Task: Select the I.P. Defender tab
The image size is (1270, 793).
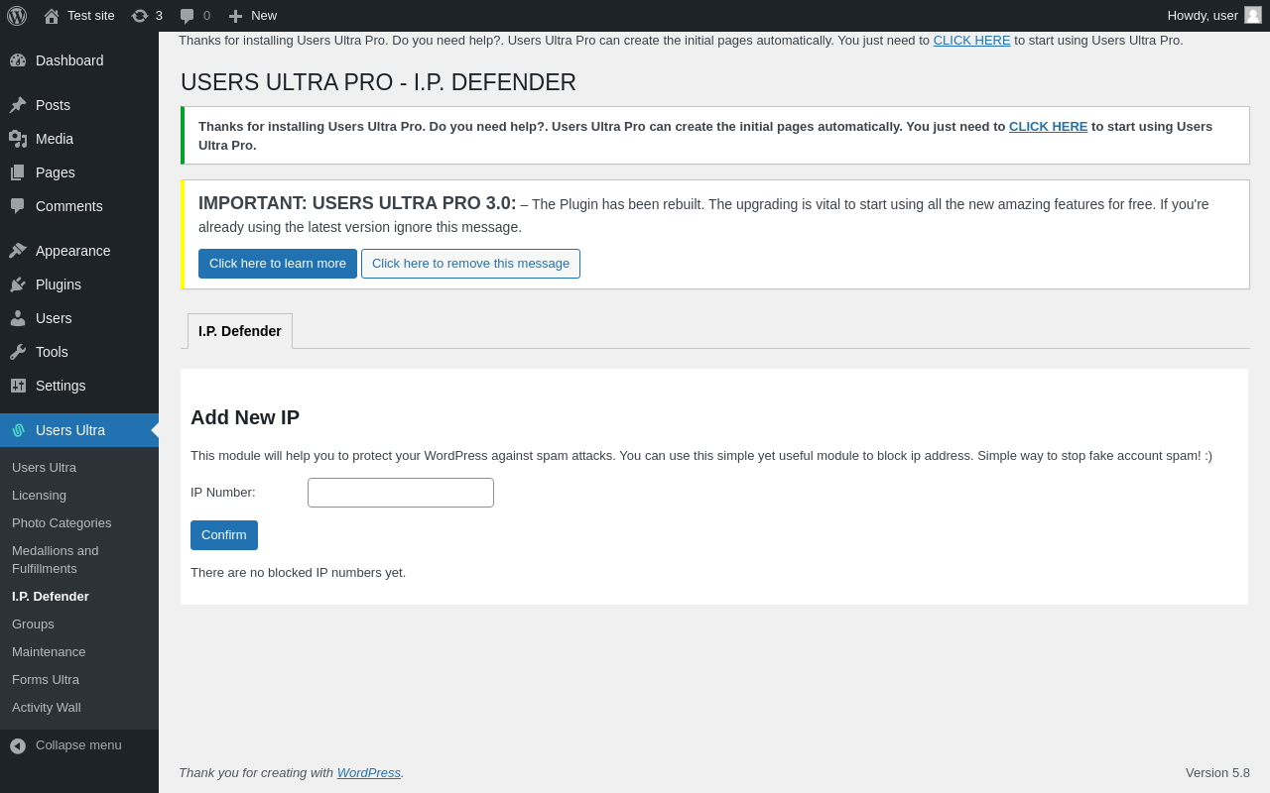Action: point(240,331)
